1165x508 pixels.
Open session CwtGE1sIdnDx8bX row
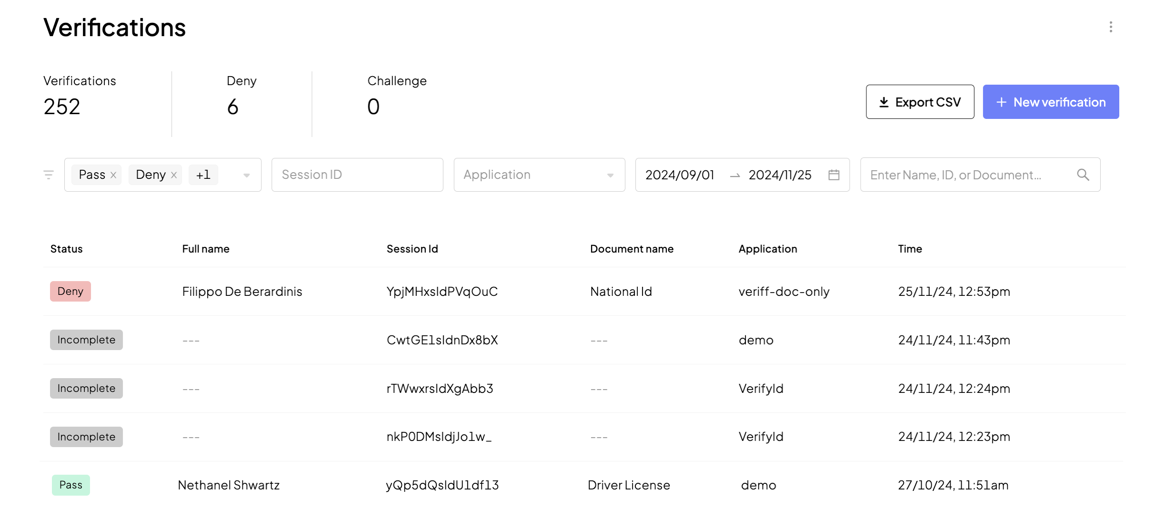coord(442,340)
